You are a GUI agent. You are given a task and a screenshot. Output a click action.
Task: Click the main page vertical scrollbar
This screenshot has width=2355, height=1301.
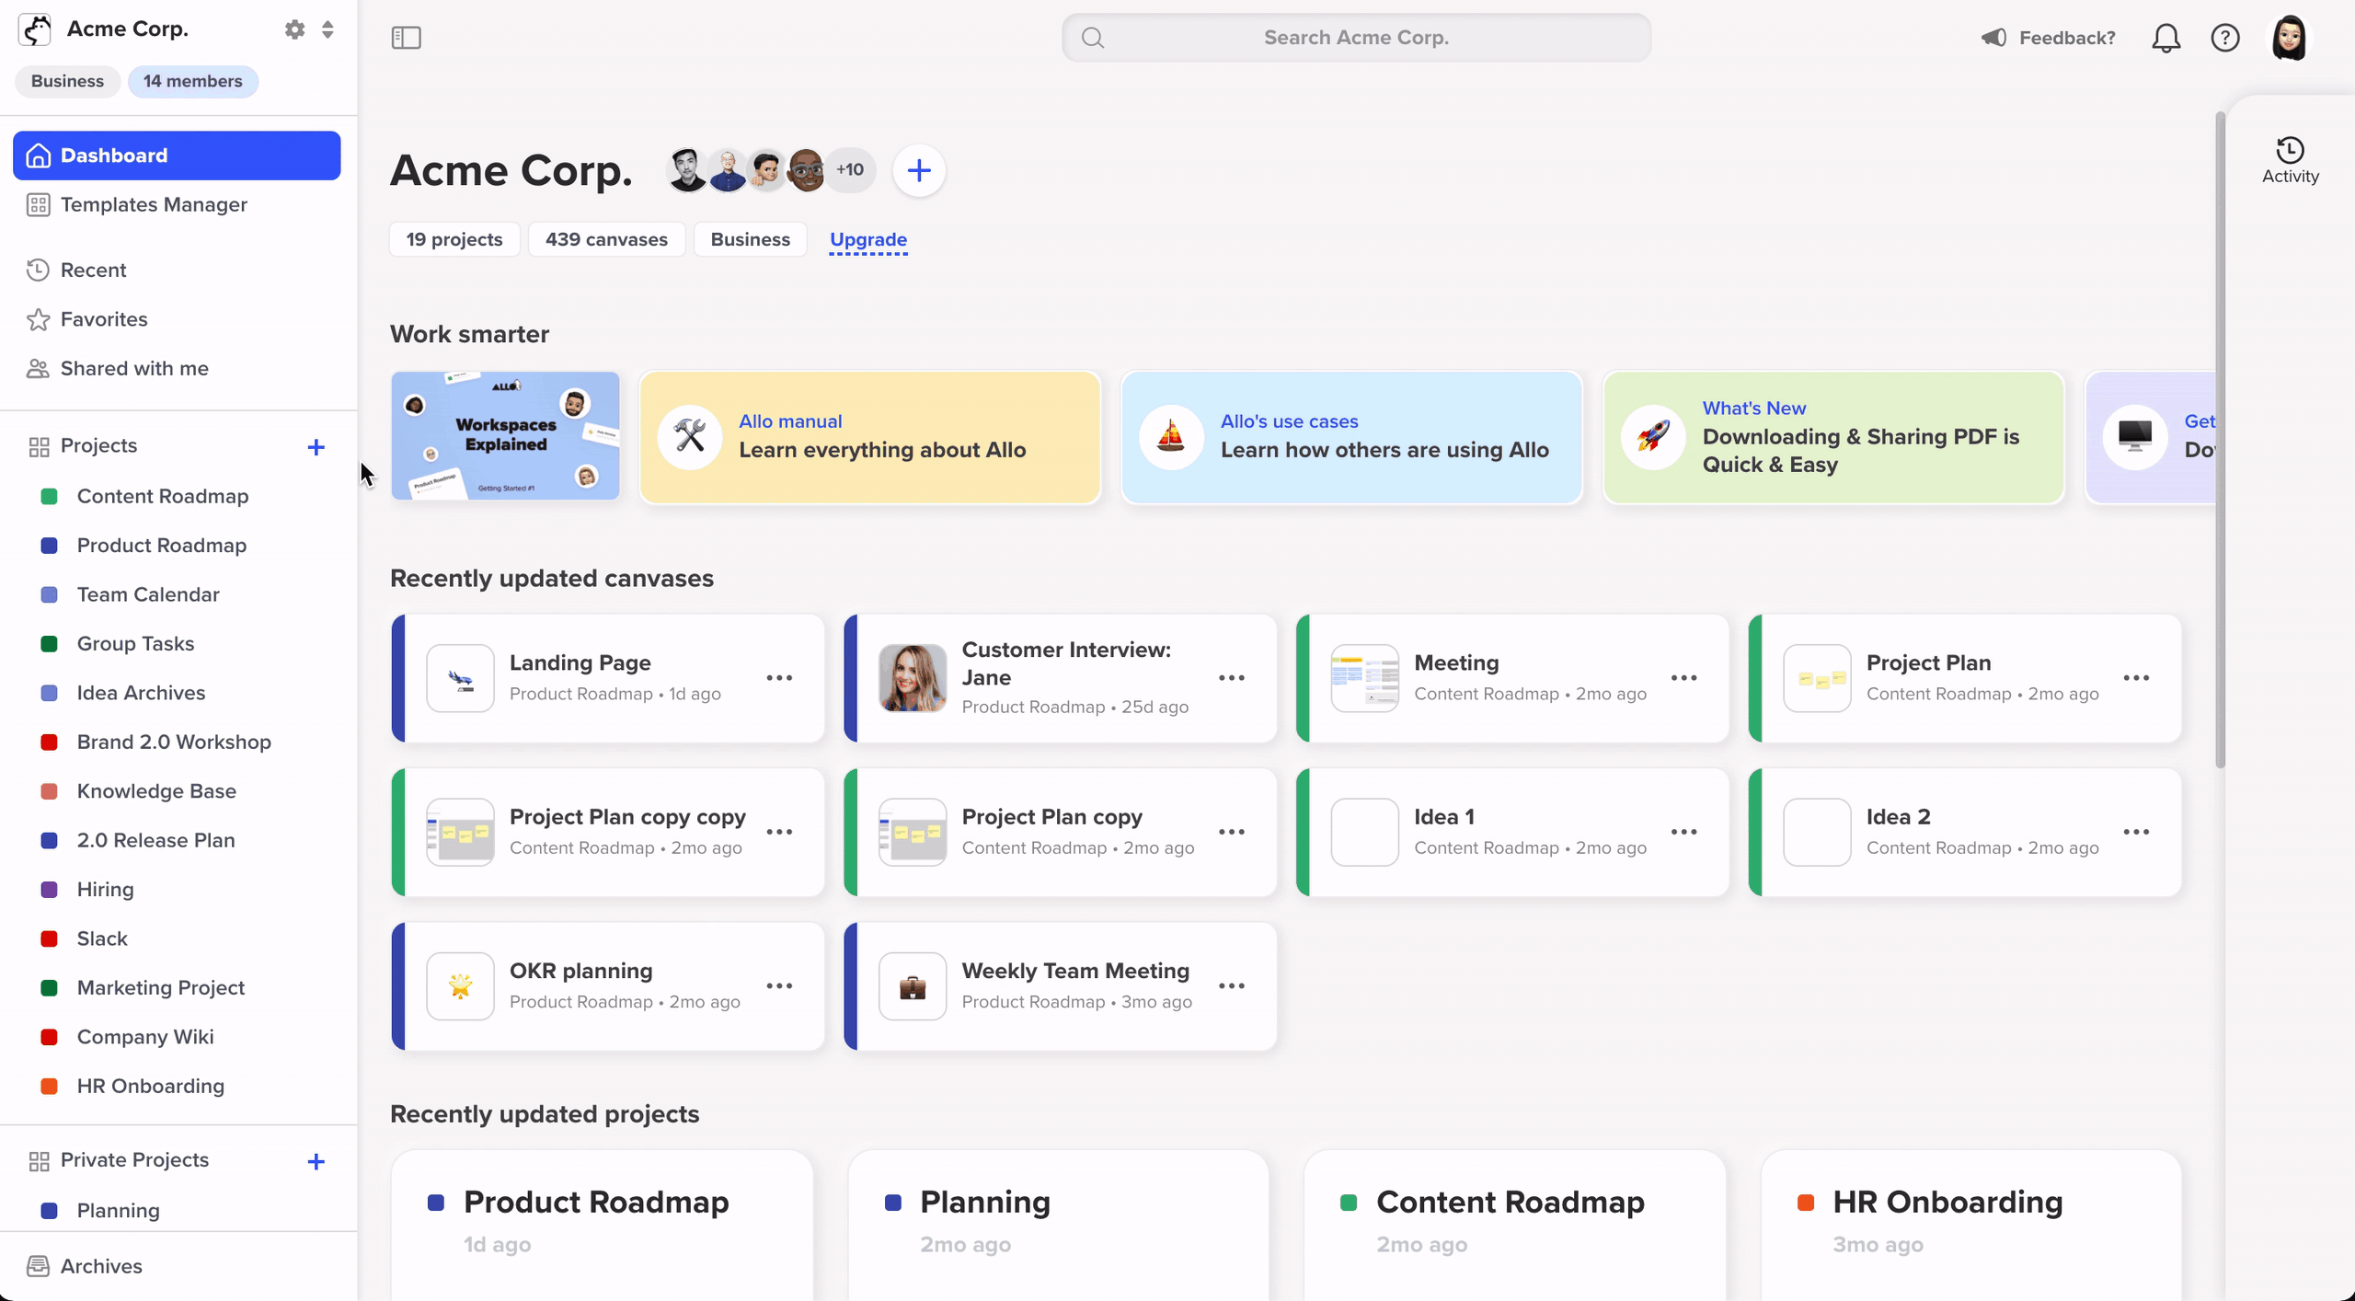point(2219,440)
